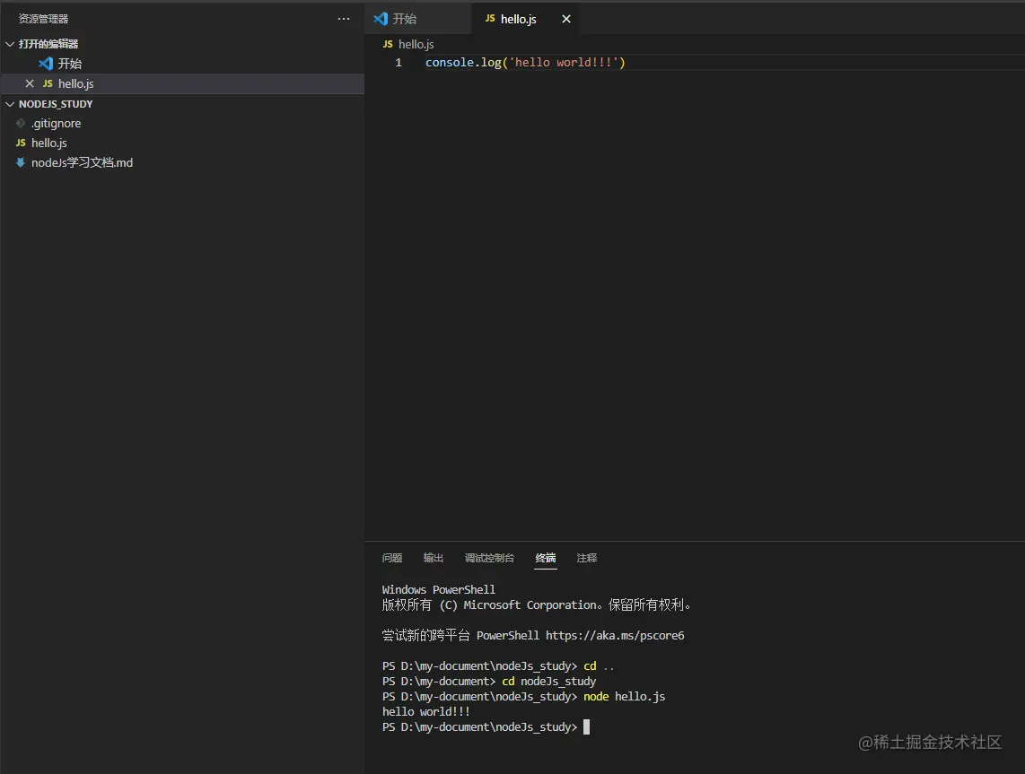Switch to the 开始 editor tab
1025x774 pixels.
pyautogui.click(x=418, y=19)
